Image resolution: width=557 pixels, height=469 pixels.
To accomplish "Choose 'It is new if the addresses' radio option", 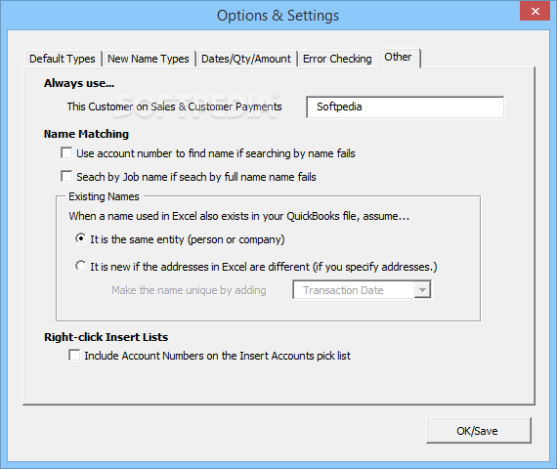I will [81, 266].
